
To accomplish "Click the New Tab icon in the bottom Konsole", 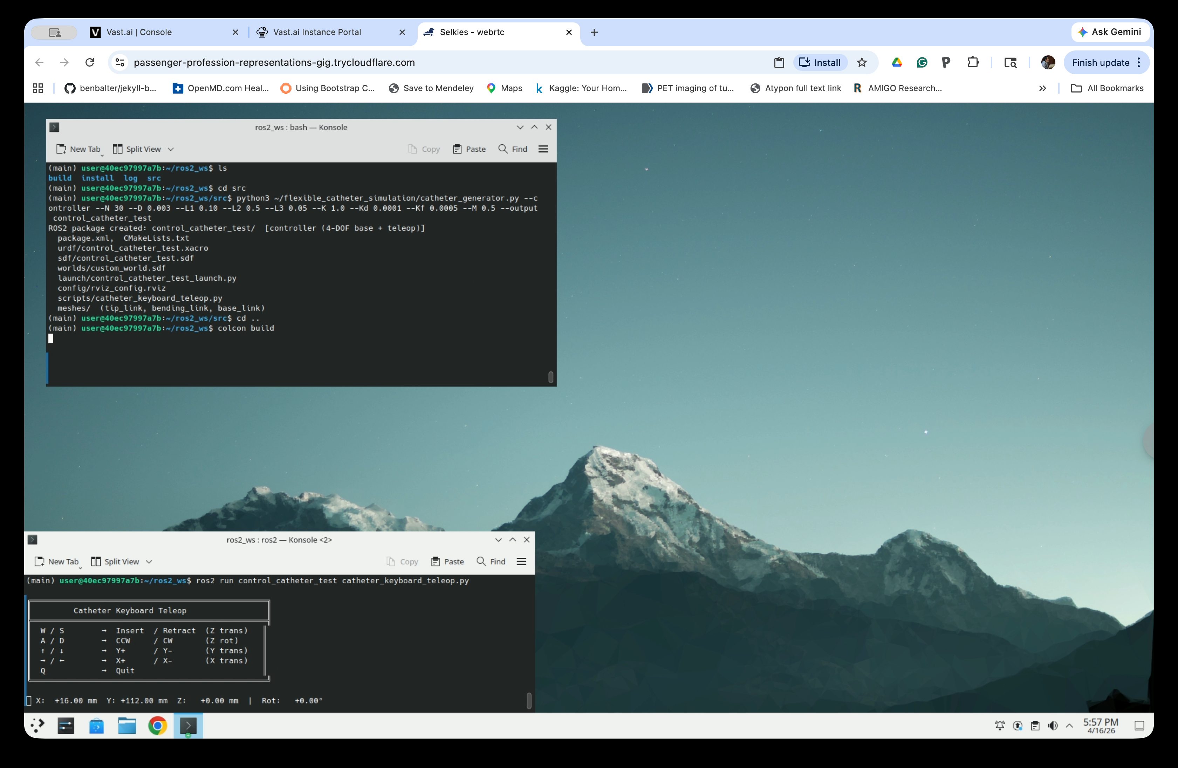I will (x=40, y=561).
